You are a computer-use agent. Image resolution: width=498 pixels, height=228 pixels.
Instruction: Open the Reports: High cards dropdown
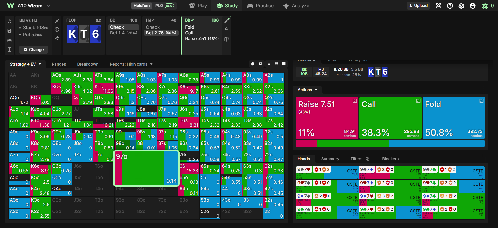[x=131, y=64]
